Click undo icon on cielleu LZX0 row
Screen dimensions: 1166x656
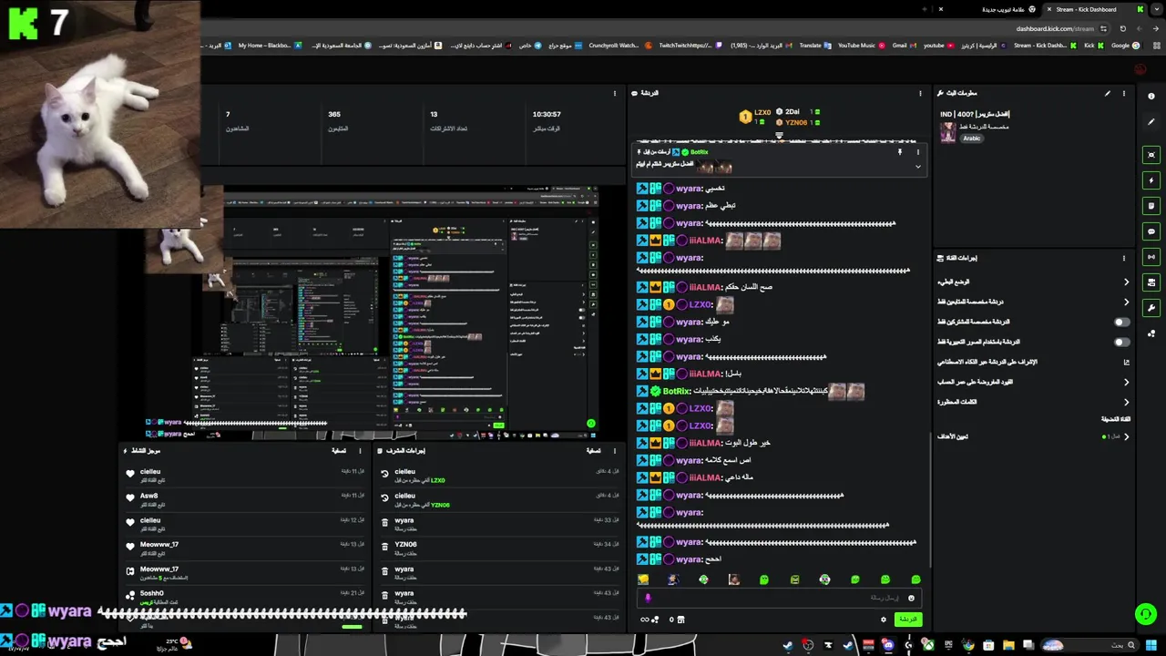384,474
